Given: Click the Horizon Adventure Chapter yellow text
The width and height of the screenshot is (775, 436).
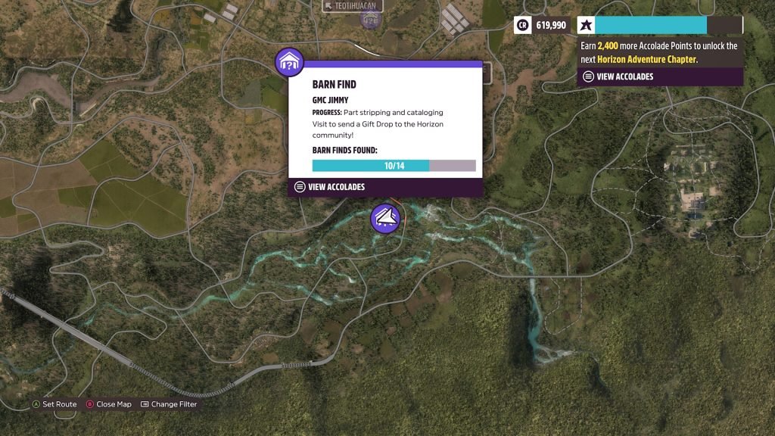Looking at the screenshot, I should 646,59.
